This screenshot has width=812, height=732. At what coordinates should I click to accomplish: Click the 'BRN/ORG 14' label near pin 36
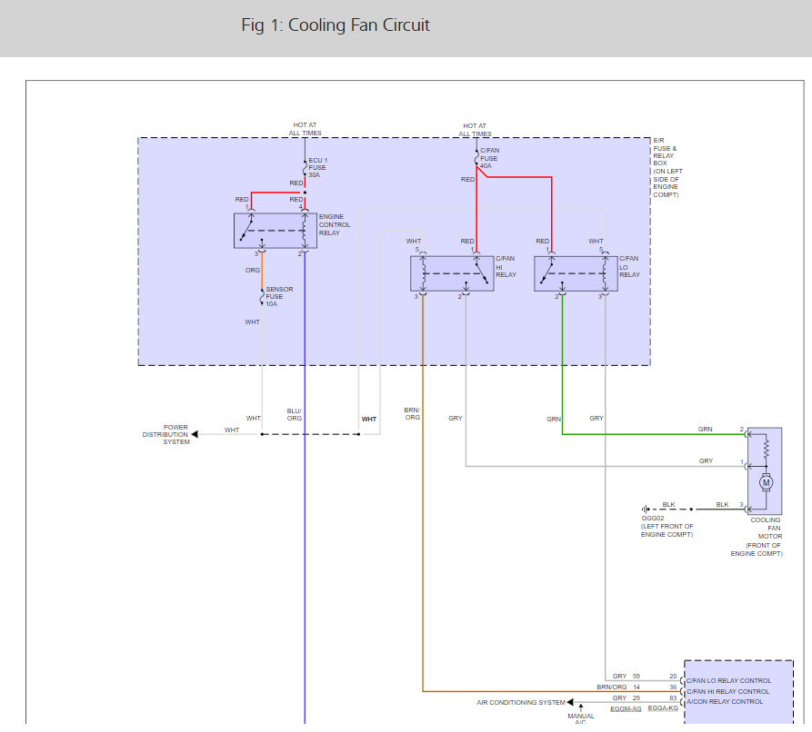click(618, 687)
